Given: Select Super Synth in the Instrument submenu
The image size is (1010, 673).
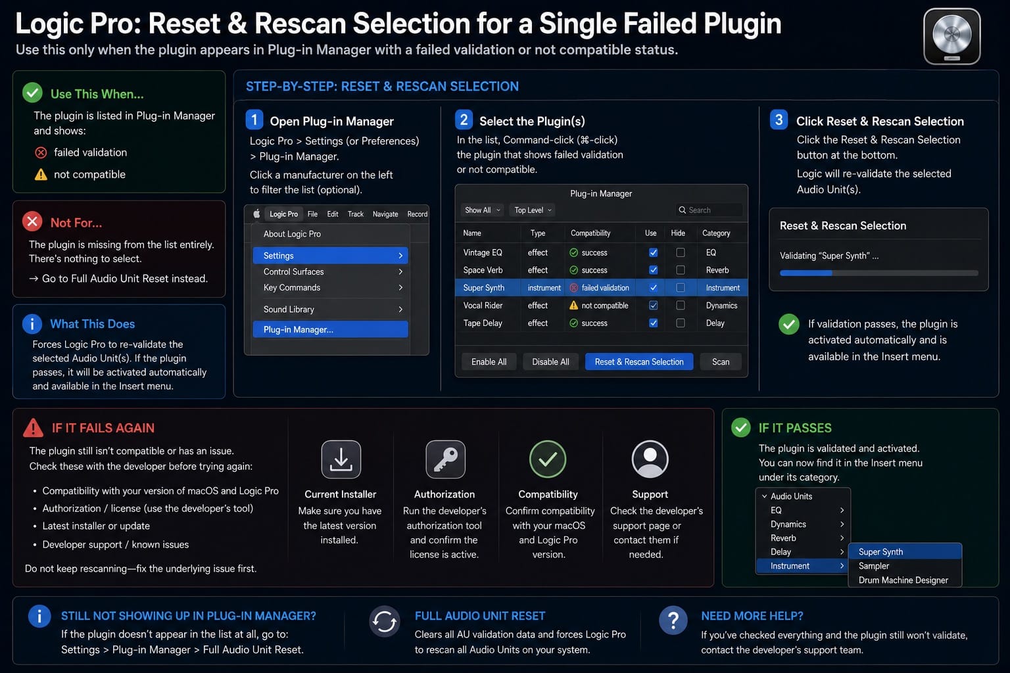Looking at the screenshot, I should [x=905, y=552].
